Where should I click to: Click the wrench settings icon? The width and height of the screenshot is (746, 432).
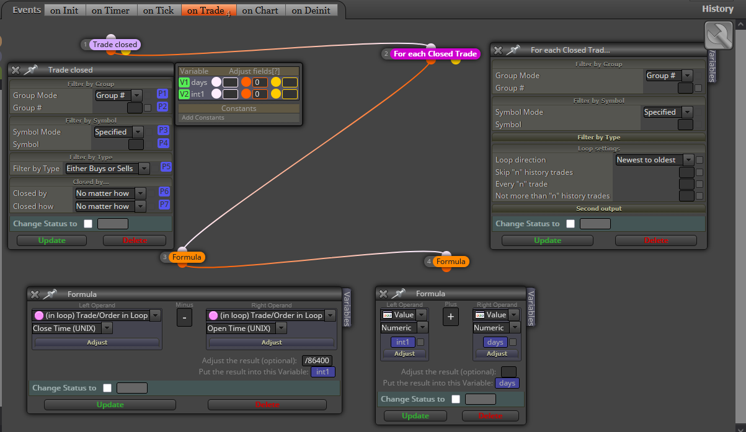click(x=718, y=35)
